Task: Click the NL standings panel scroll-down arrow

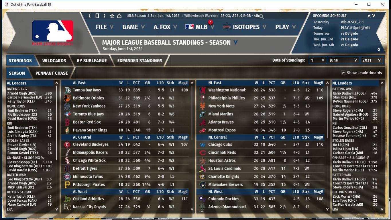Action: [327, 209]
